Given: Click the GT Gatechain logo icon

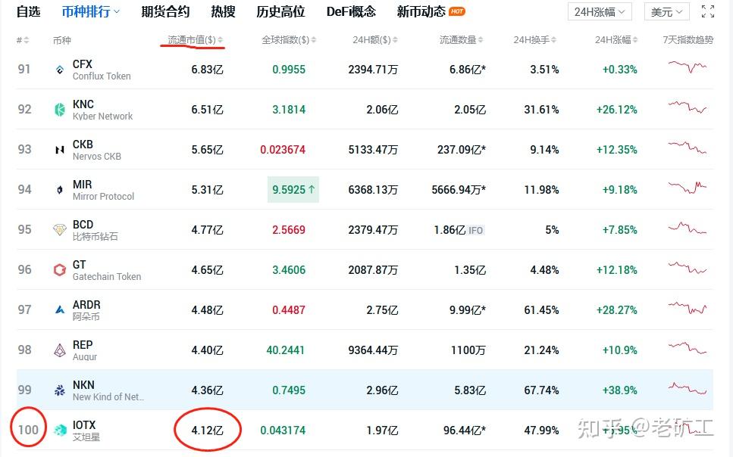Looking at the screenshot, I should [x=60, y=270].
